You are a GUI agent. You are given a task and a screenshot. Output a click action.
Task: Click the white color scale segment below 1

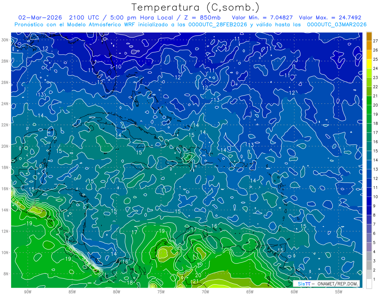coord(369,284)
